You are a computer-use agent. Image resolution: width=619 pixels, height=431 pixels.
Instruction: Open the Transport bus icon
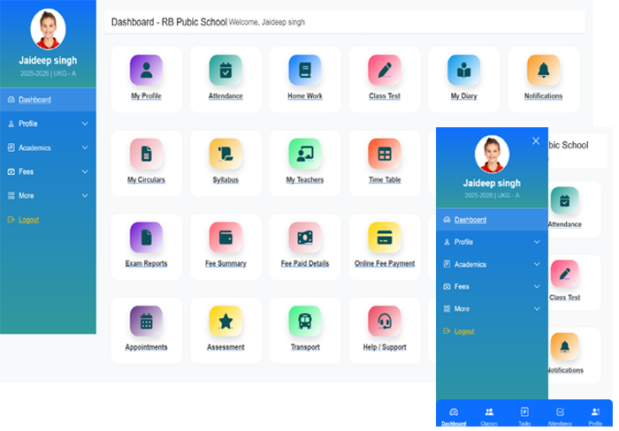click(x=305, y=321)
